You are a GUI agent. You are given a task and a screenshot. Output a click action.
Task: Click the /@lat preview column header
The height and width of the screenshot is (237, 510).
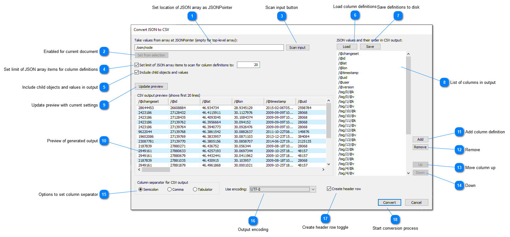216,101
